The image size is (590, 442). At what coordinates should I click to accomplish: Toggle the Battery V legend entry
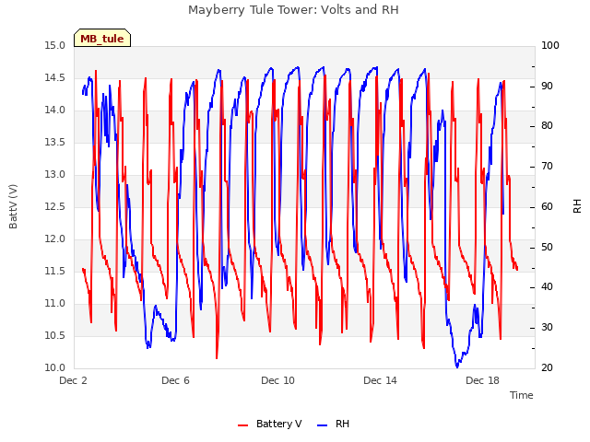[270, 424]
